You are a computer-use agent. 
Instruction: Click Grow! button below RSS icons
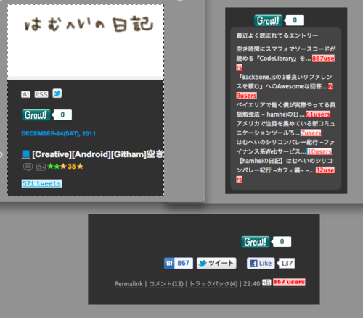36,114
